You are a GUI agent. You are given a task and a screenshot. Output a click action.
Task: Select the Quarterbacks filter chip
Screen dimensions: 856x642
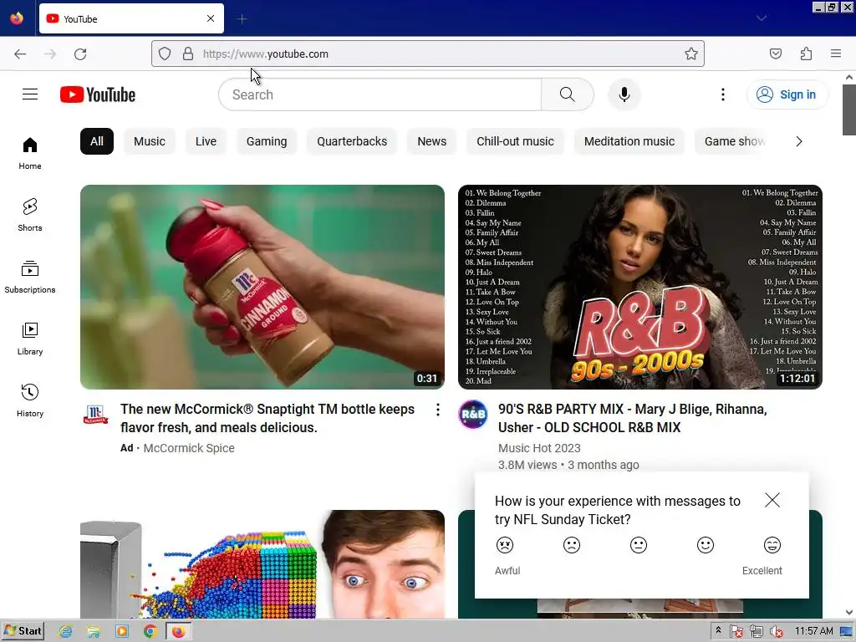pos(352,141)
